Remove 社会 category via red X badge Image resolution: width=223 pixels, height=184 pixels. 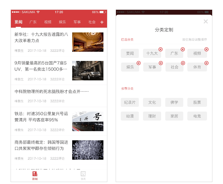point(183,63)
